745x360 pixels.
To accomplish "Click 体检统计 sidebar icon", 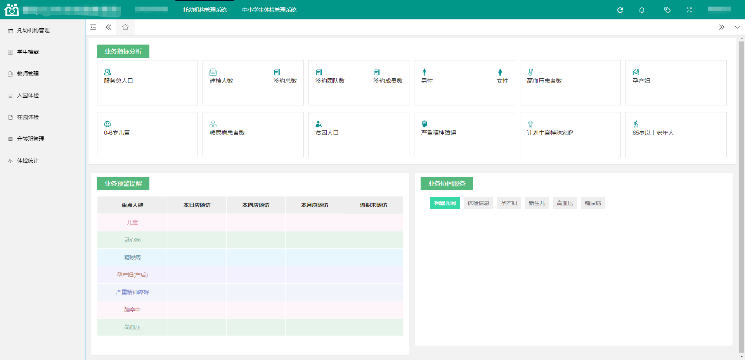I will [x=10, y=161].
